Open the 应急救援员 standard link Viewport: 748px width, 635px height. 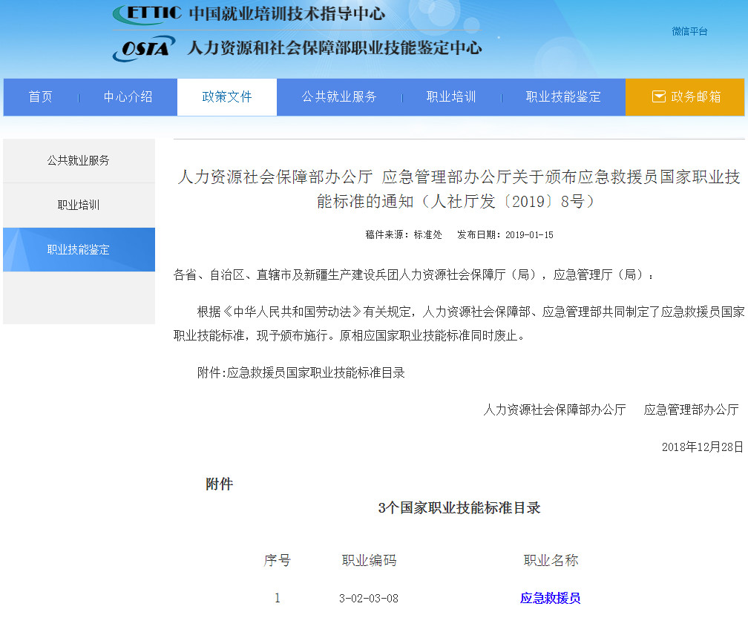click(550, 598)
